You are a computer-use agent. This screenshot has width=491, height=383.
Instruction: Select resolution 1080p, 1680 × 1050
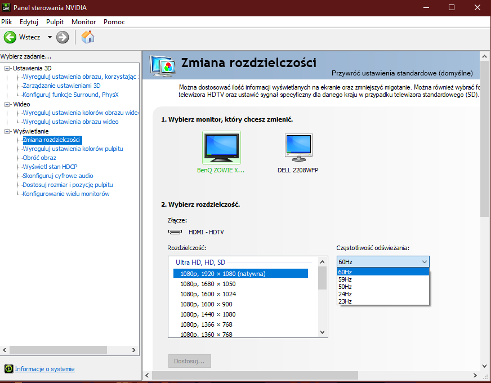pyautogui.click(x=208, y=284)
